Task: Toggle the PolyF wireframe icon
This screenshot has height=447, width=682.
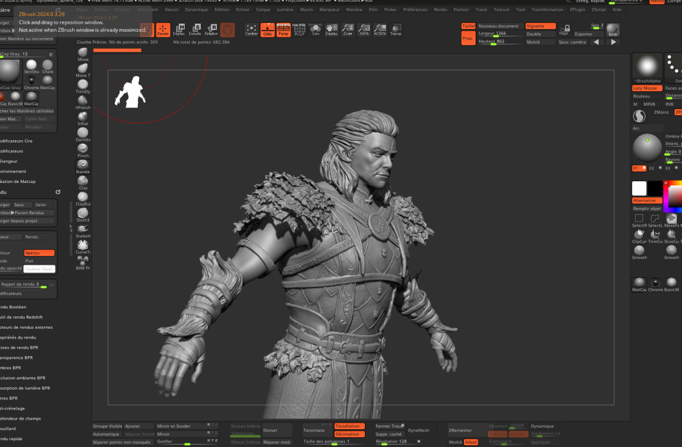Action: [300, 30]
